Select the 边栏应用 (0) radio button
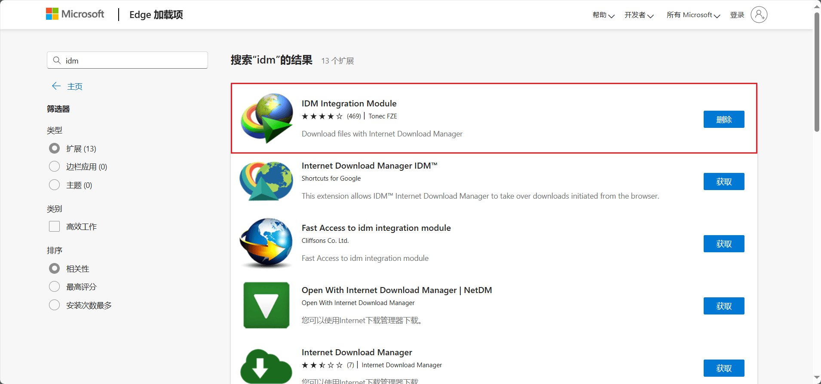821x384 pixels. [x=55, y=166]
